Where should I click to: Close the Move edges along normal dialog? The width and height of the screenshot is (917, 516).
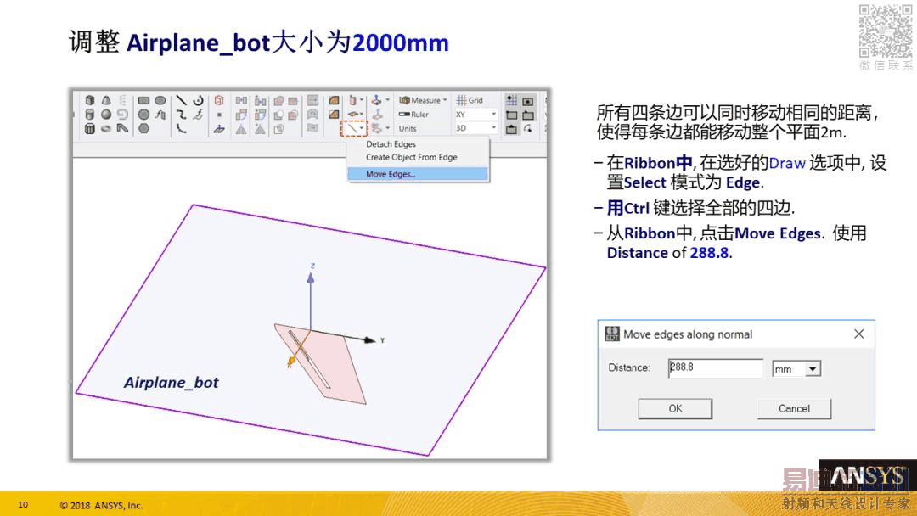tap(858, 334)
